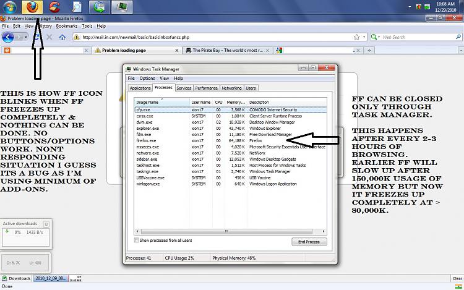This screenshot has width=464, height=290.
Task: Click the Active downloads gadget button
Action: pyautogui.click(x=46, y=224)
